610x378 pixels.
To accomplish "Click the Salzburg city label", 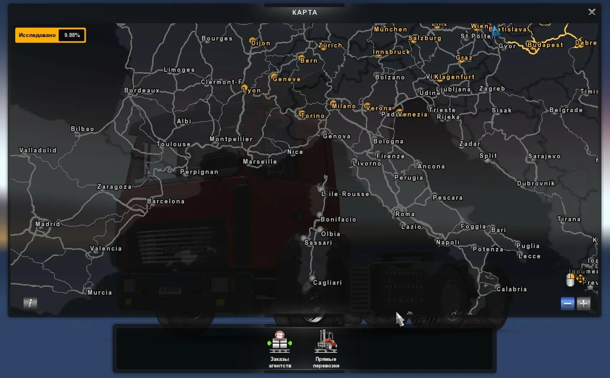I will [425, 38].
